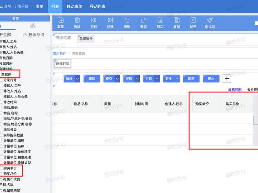
Task: Switch to the 表单 tab
Action: (x=39, y=6)
